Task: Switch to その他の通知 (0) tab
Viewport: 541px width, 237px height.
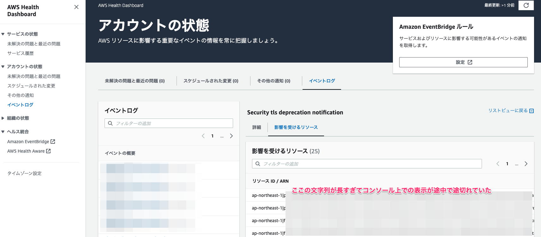Action: coord(274,81)
